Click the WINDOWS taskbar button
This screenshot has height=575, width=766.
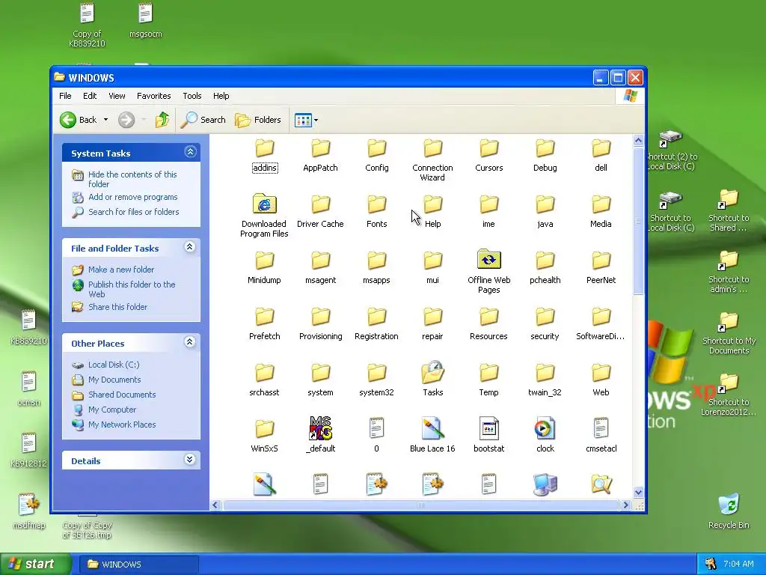pyautogui.click(x=138, y=565)
